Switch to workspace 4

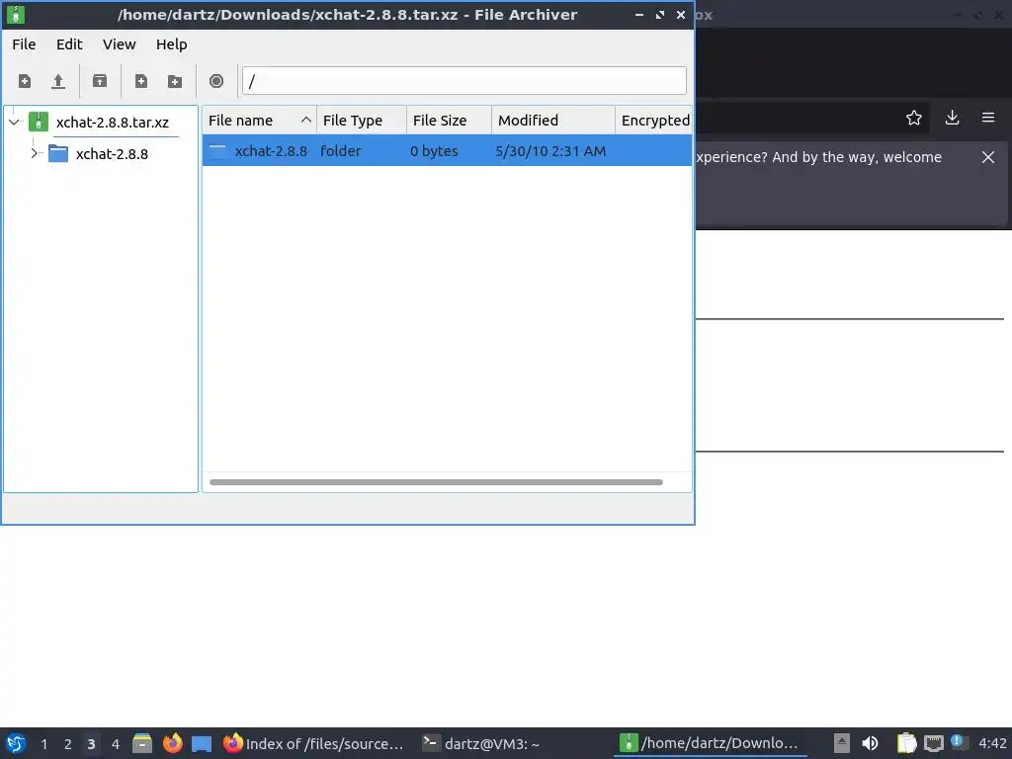pyautogui.click(x=115, y=744)
